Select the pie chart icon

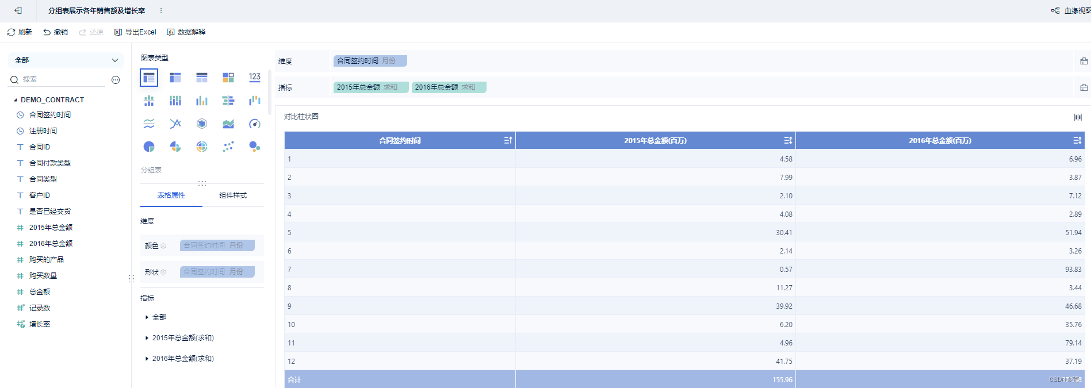pos(149,147)
